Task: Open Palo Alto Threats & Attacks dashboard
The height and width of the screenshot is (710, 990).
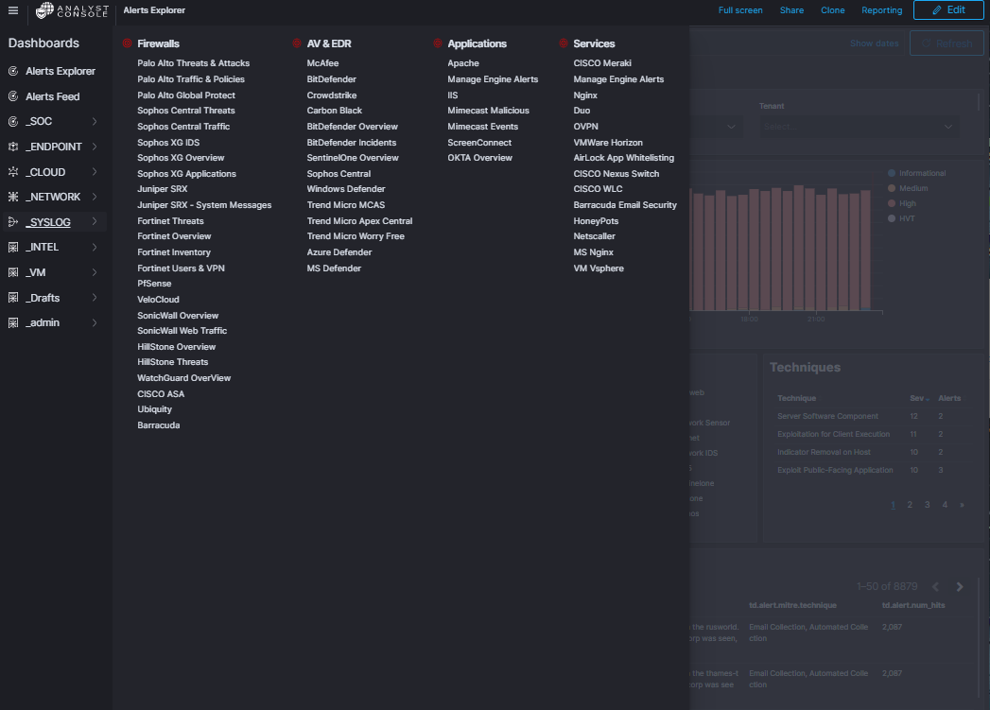Action: pyautogui.click(x=193, y=63)
